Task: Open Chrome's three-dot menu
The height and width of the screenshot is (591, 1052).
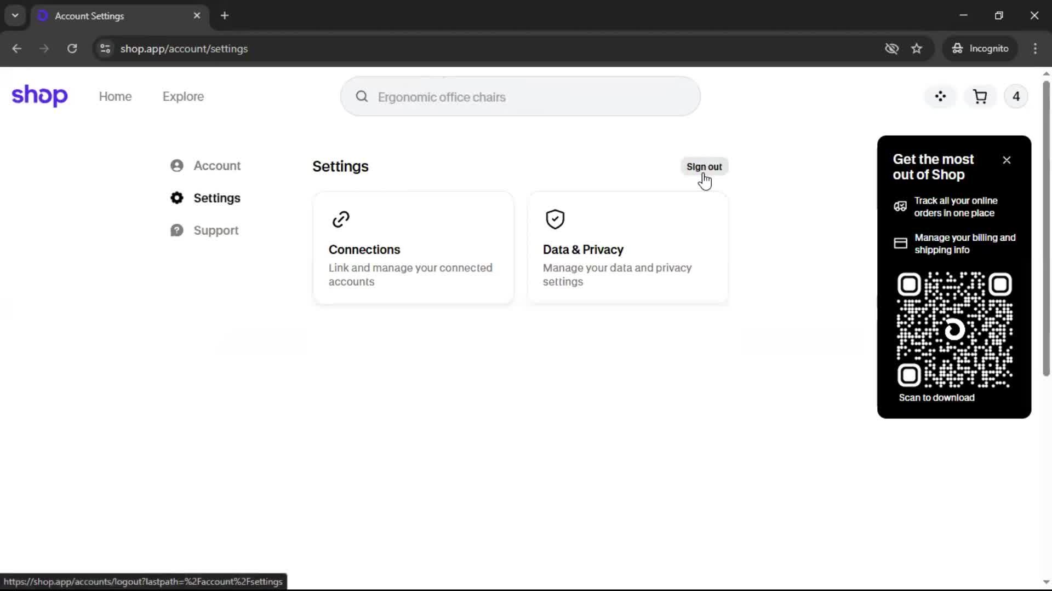Action: pos(1035,49)
